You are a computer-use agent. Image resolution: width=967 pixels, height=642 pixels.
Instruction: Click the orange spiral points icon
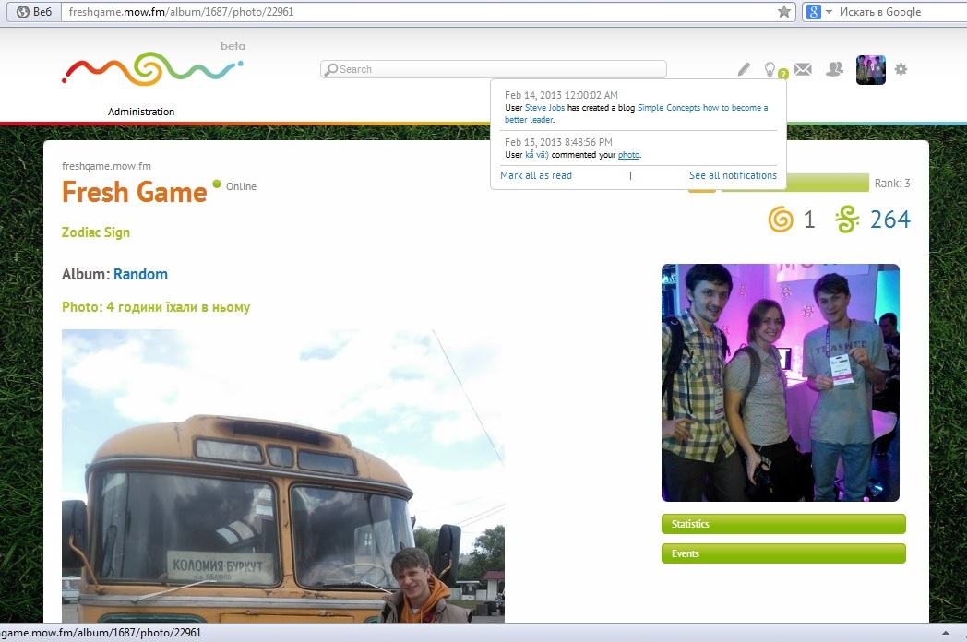point(781,219)
